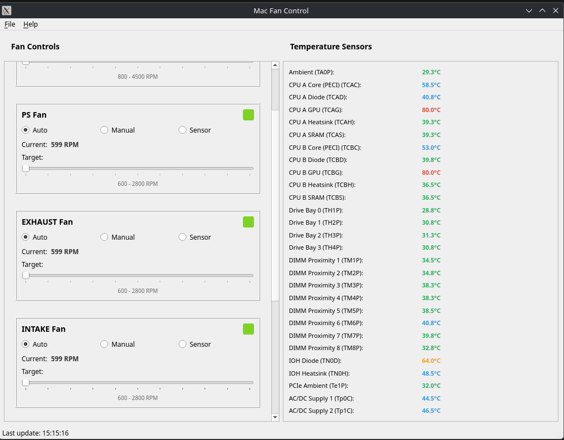The image size is (564, 440).
Task: Click the Drive Bay 2 31.3°C value
Action: click(431, 235)
